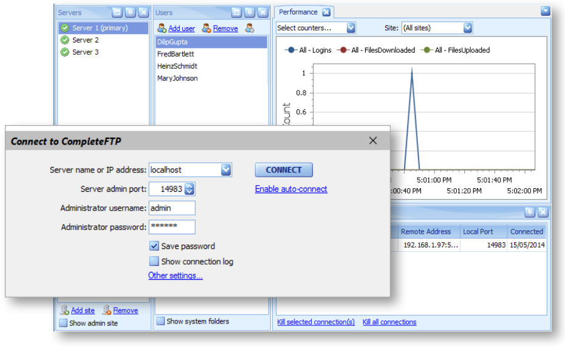This screenshot has height=346, width=565.
Task: Click All - FilesUploaded legend marker
Action: pyautogui.click(x=426, y=50)
